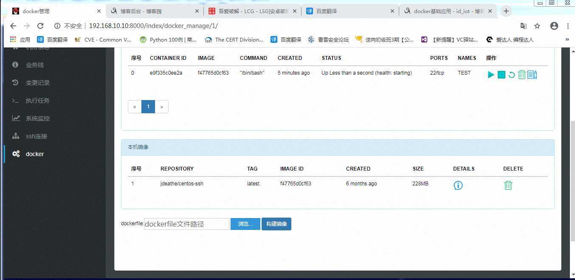575x280 pixels.
Task: Bookmark this page with star icon
Action: [537, 26]
